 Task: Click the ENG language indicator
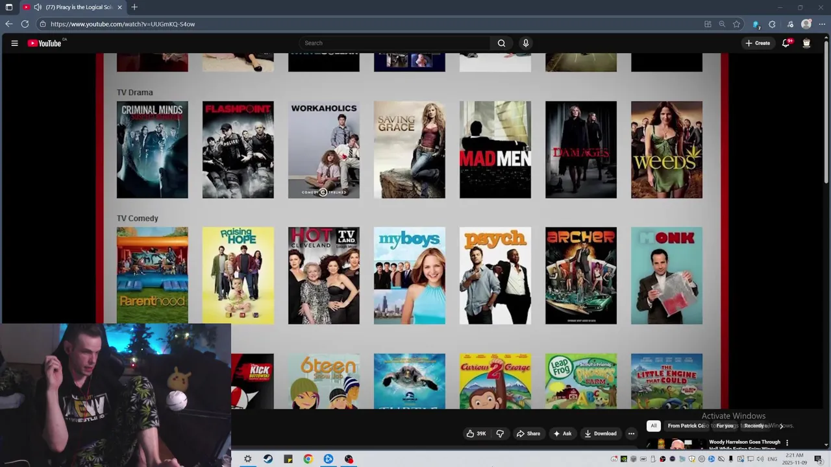point(773,459)
